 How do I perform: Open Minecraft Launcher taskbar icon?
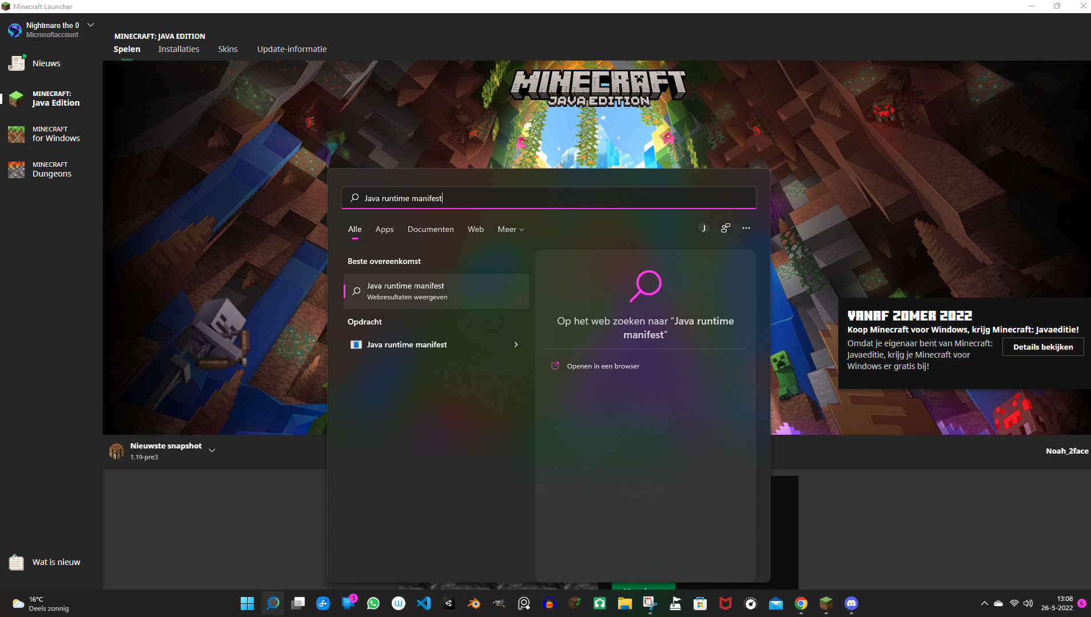pos(826,603)
